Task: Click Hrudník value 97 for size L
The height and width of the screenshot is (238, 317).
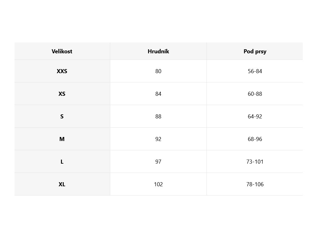Action: 158,162
